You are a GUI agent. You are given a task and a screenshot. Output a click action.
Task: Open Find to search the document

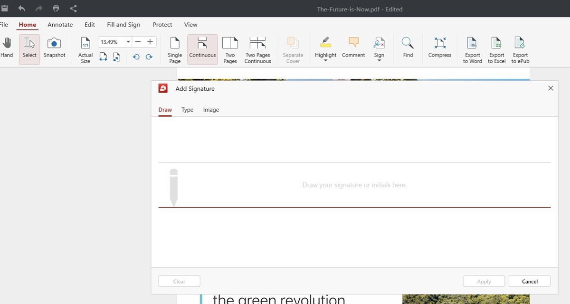point(408,47)
